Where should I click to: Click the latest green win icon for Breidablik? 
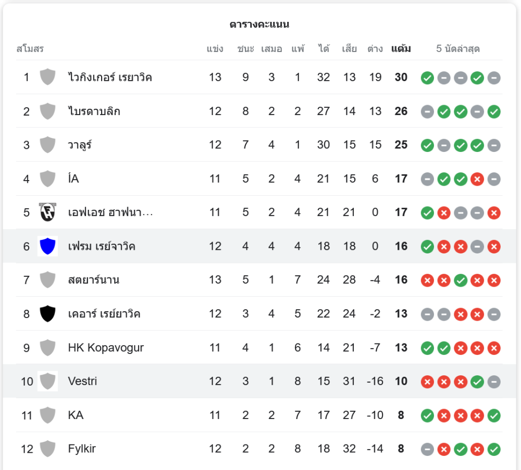494,111
